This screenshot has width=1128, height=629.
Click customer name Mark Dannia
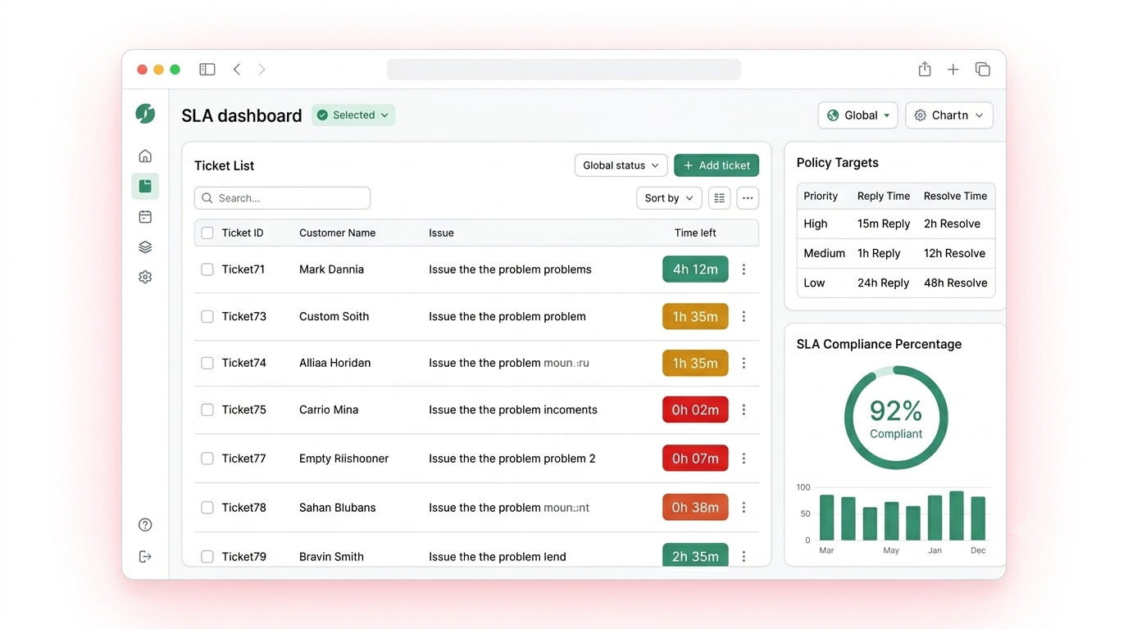[331, 269]
